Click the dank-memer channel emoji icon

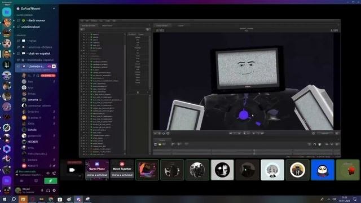24,20
